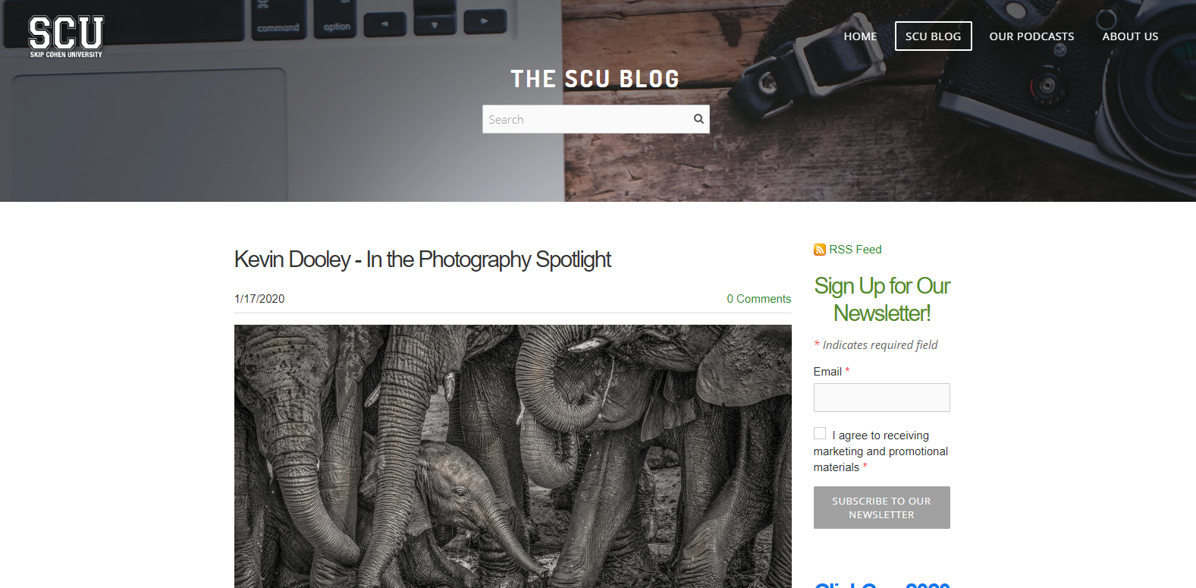
Task: Click THE SCU BLOG banner title
Action: click(595, 79)
